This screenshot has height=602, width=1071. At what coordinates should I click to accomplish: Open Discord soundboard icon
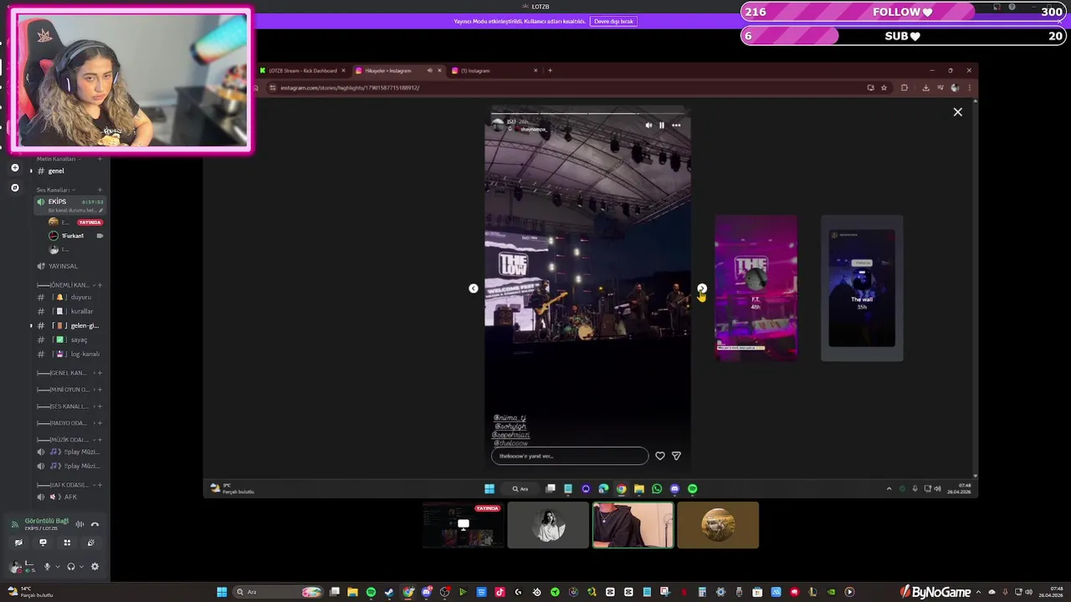pos(91,543)
